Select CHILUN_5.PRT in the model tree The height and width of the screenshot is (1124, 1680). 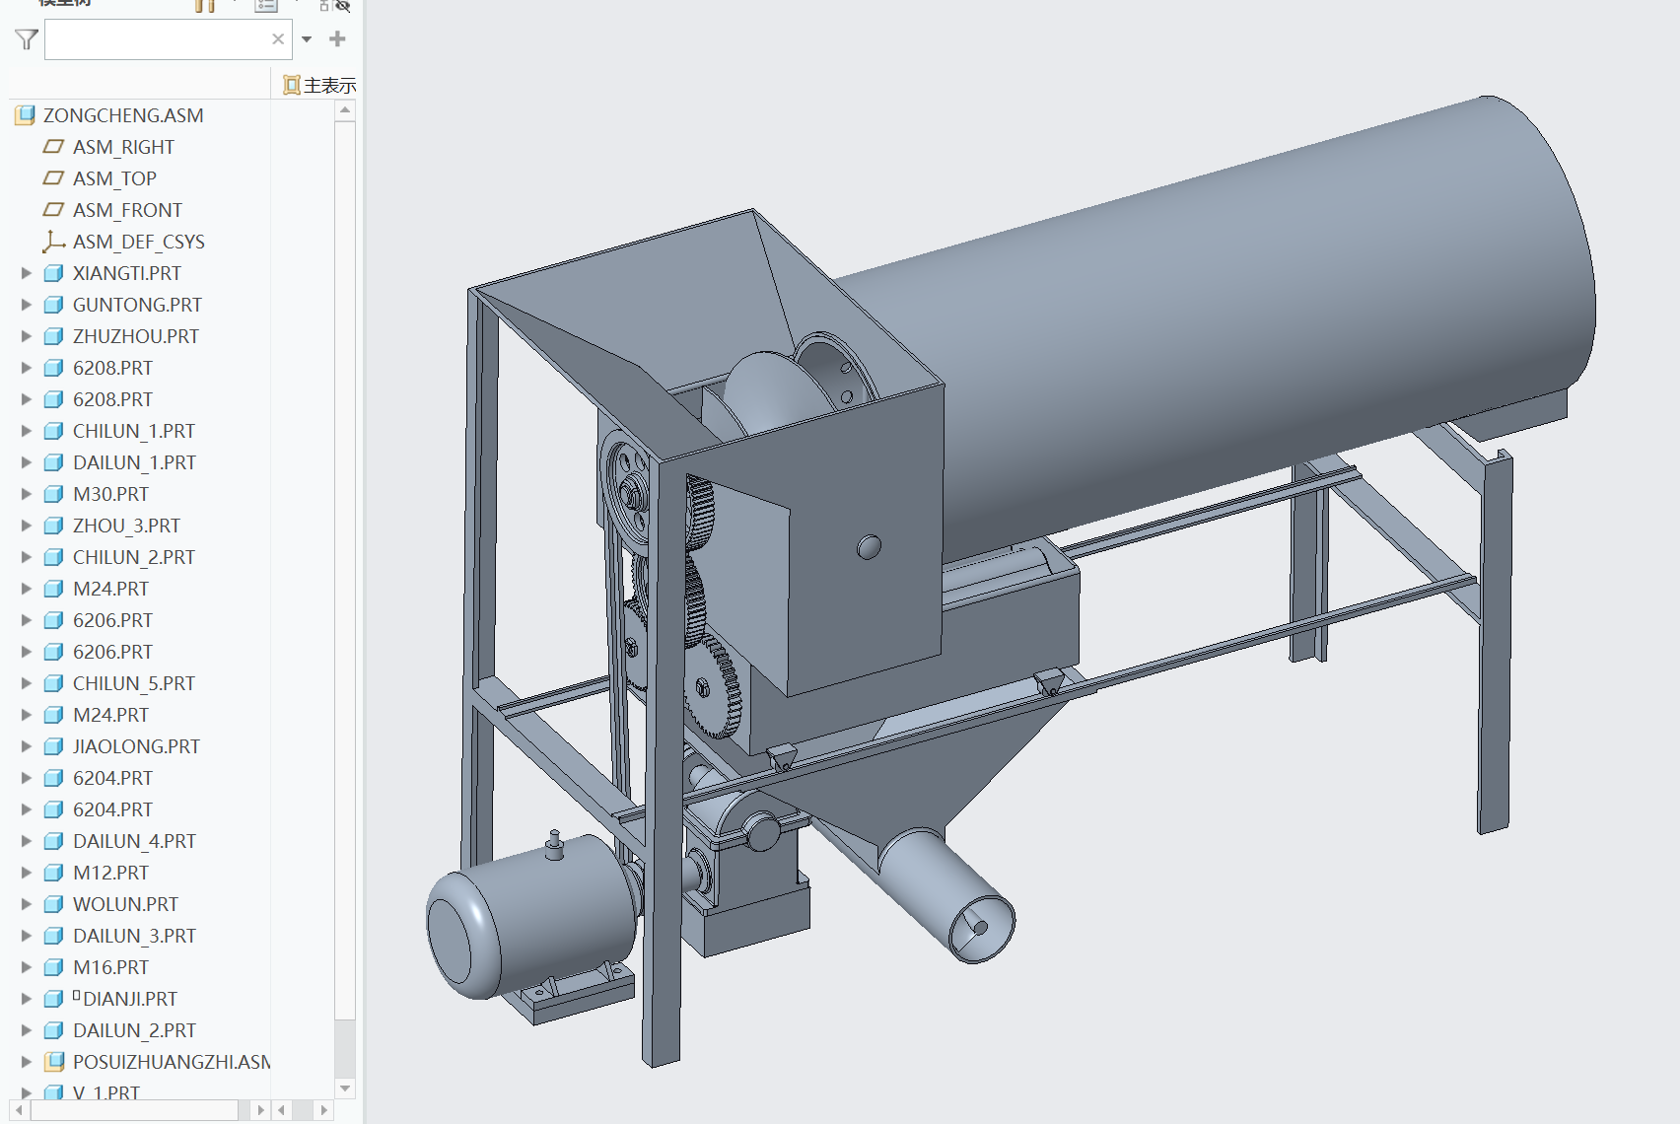pyautogui.click(x=133, y=683)
